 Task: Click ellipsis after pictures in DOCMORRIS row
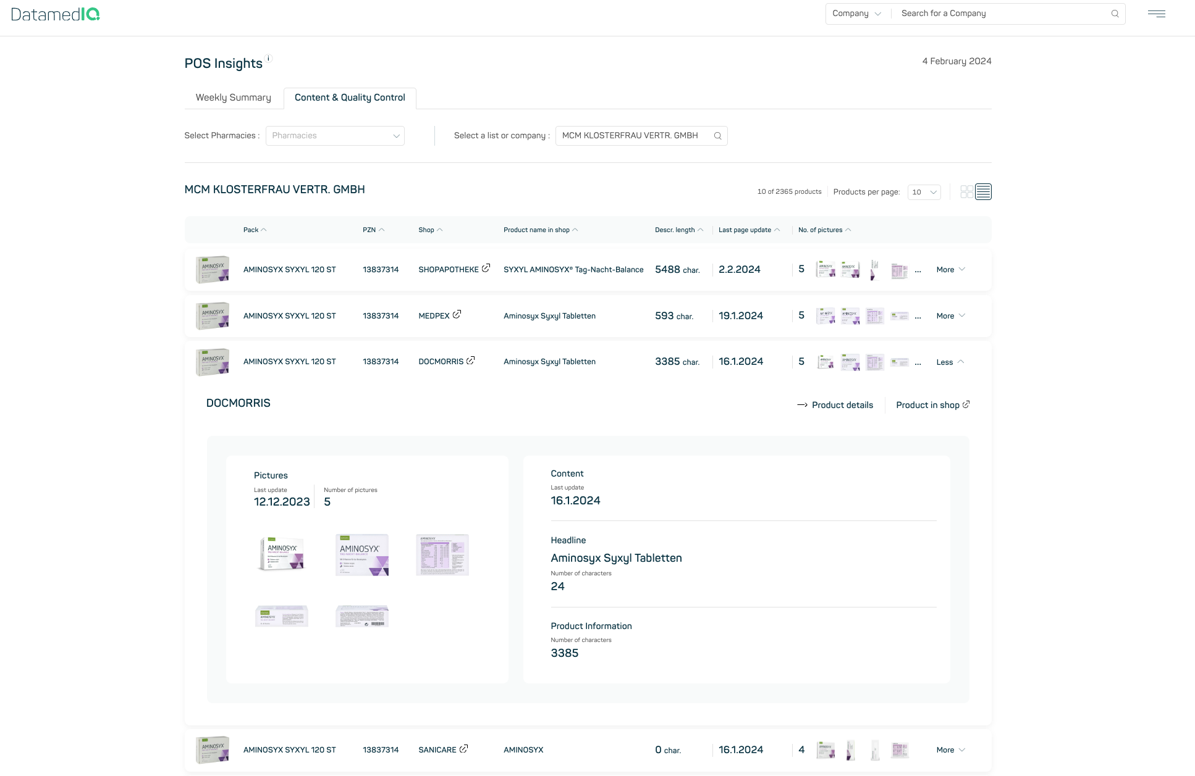[x=918, y=364]
